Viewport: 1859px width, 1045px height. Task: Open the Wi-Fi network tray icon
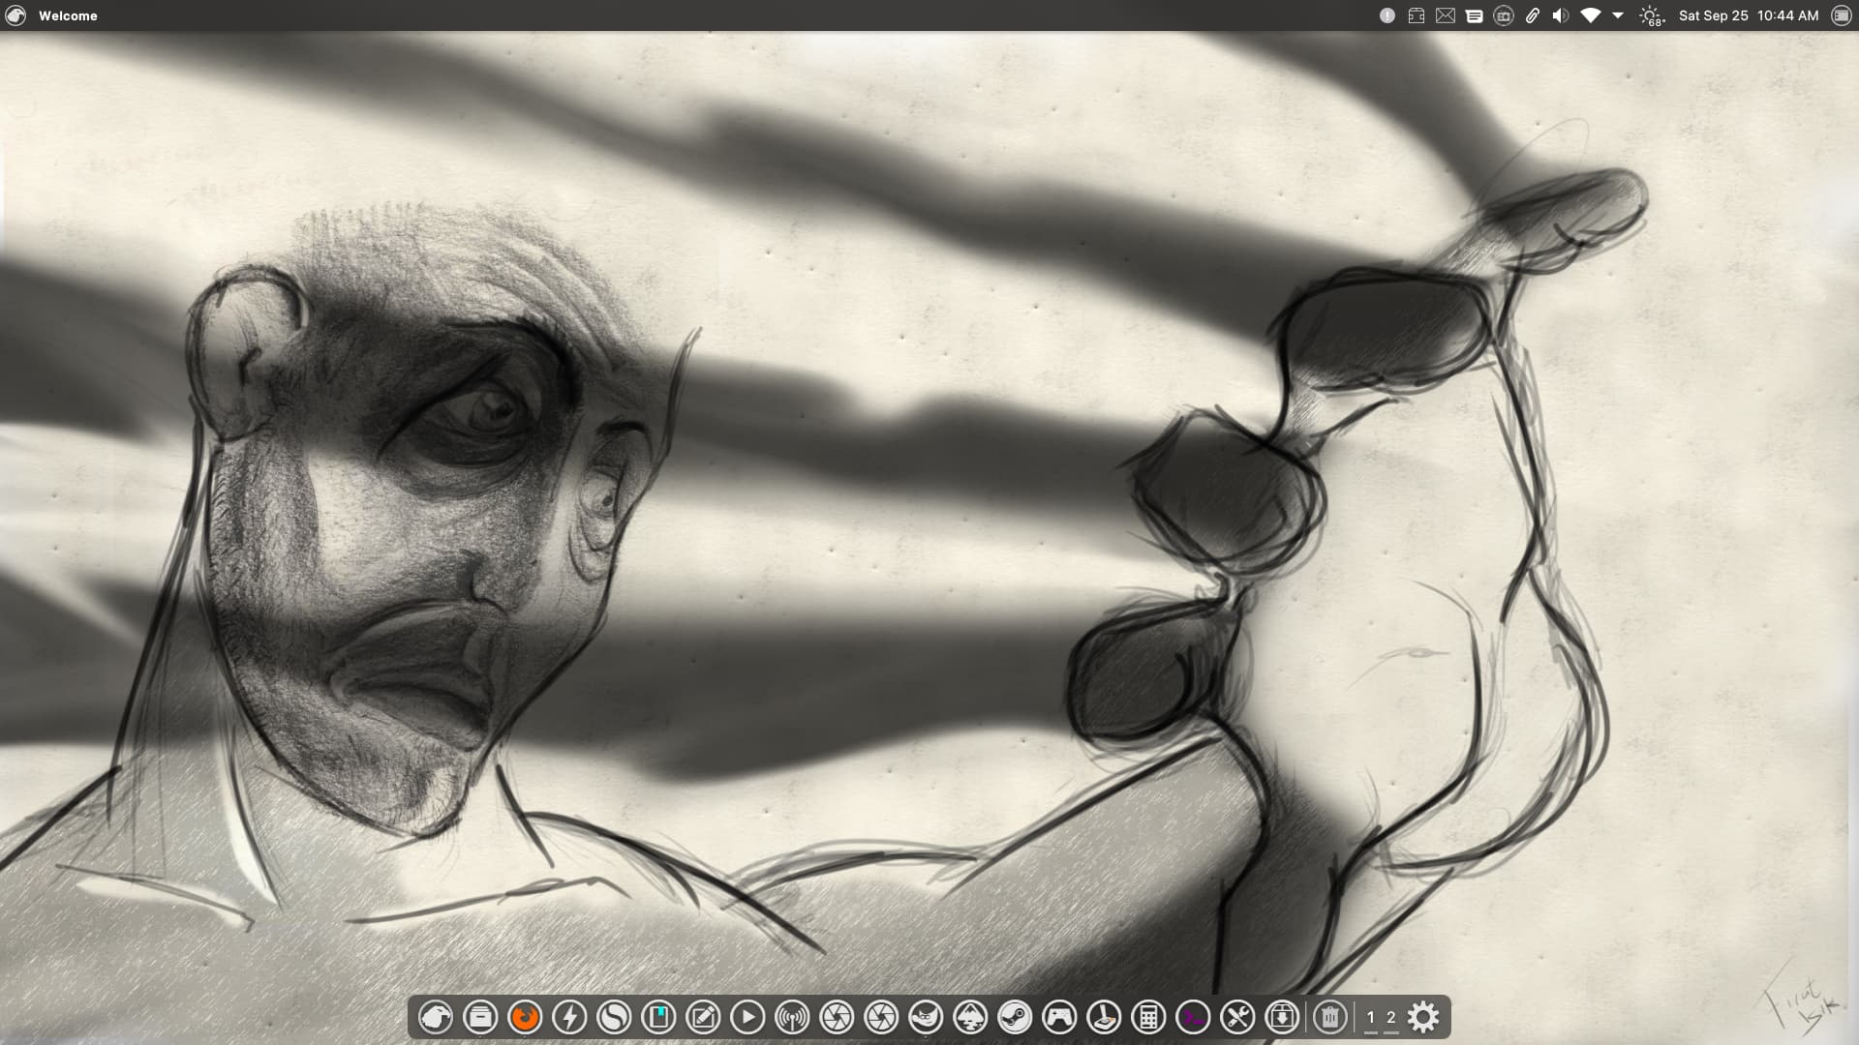coord(1590,15)
